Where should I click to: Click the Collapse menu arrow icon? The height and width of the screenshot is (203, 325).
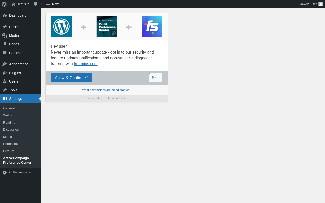pos(5,172)
